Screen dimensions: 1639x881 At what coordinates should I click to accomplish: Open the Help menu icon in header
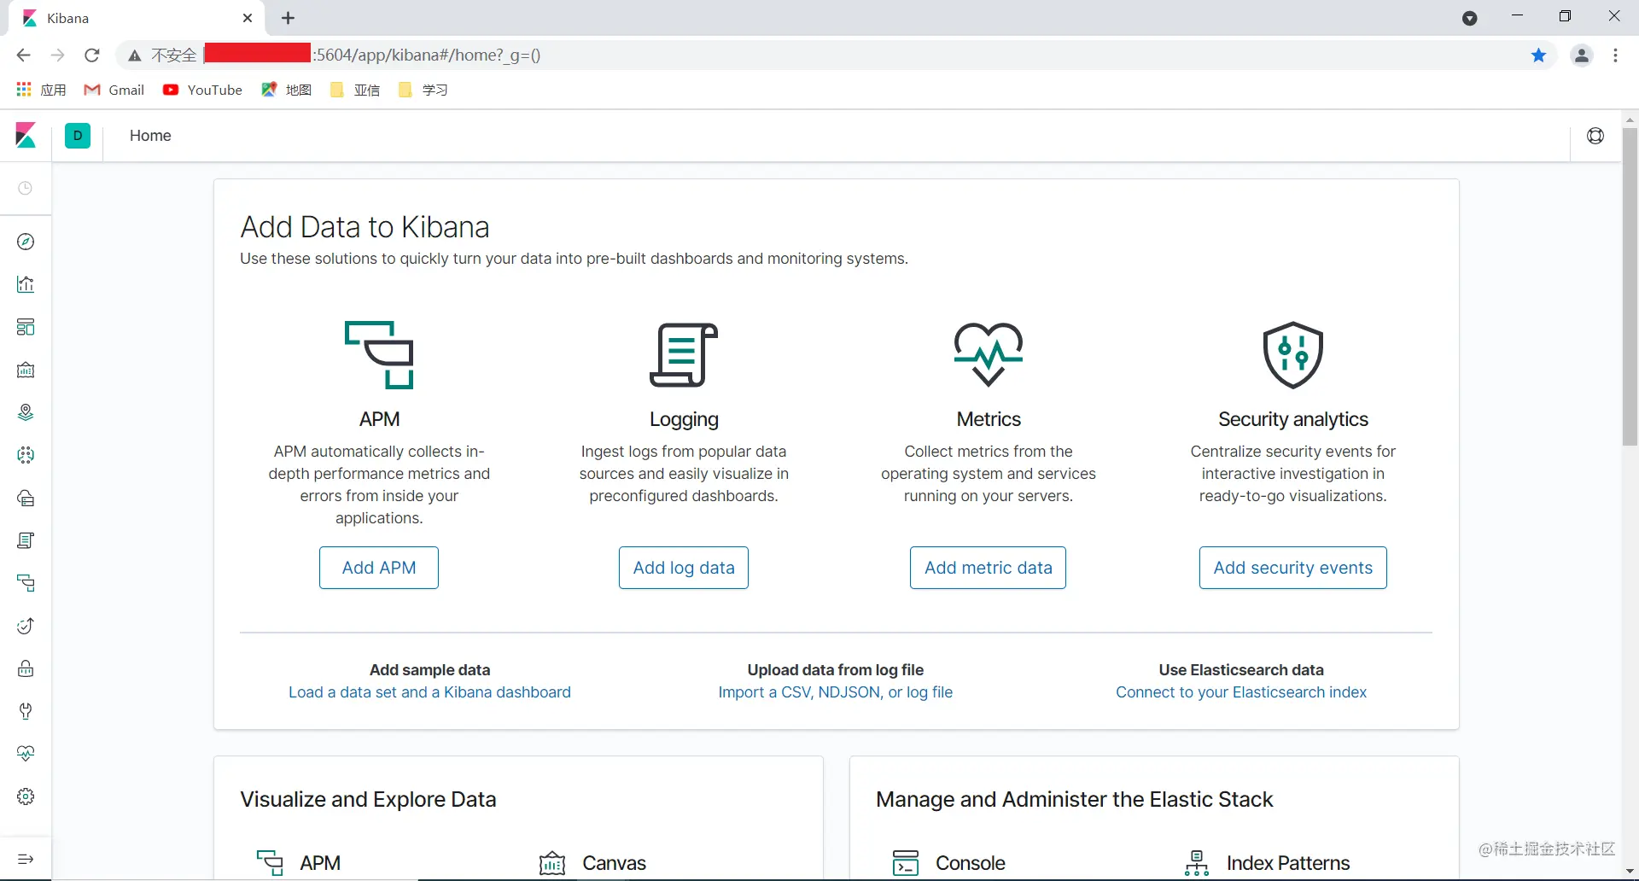coord(1595,136)
